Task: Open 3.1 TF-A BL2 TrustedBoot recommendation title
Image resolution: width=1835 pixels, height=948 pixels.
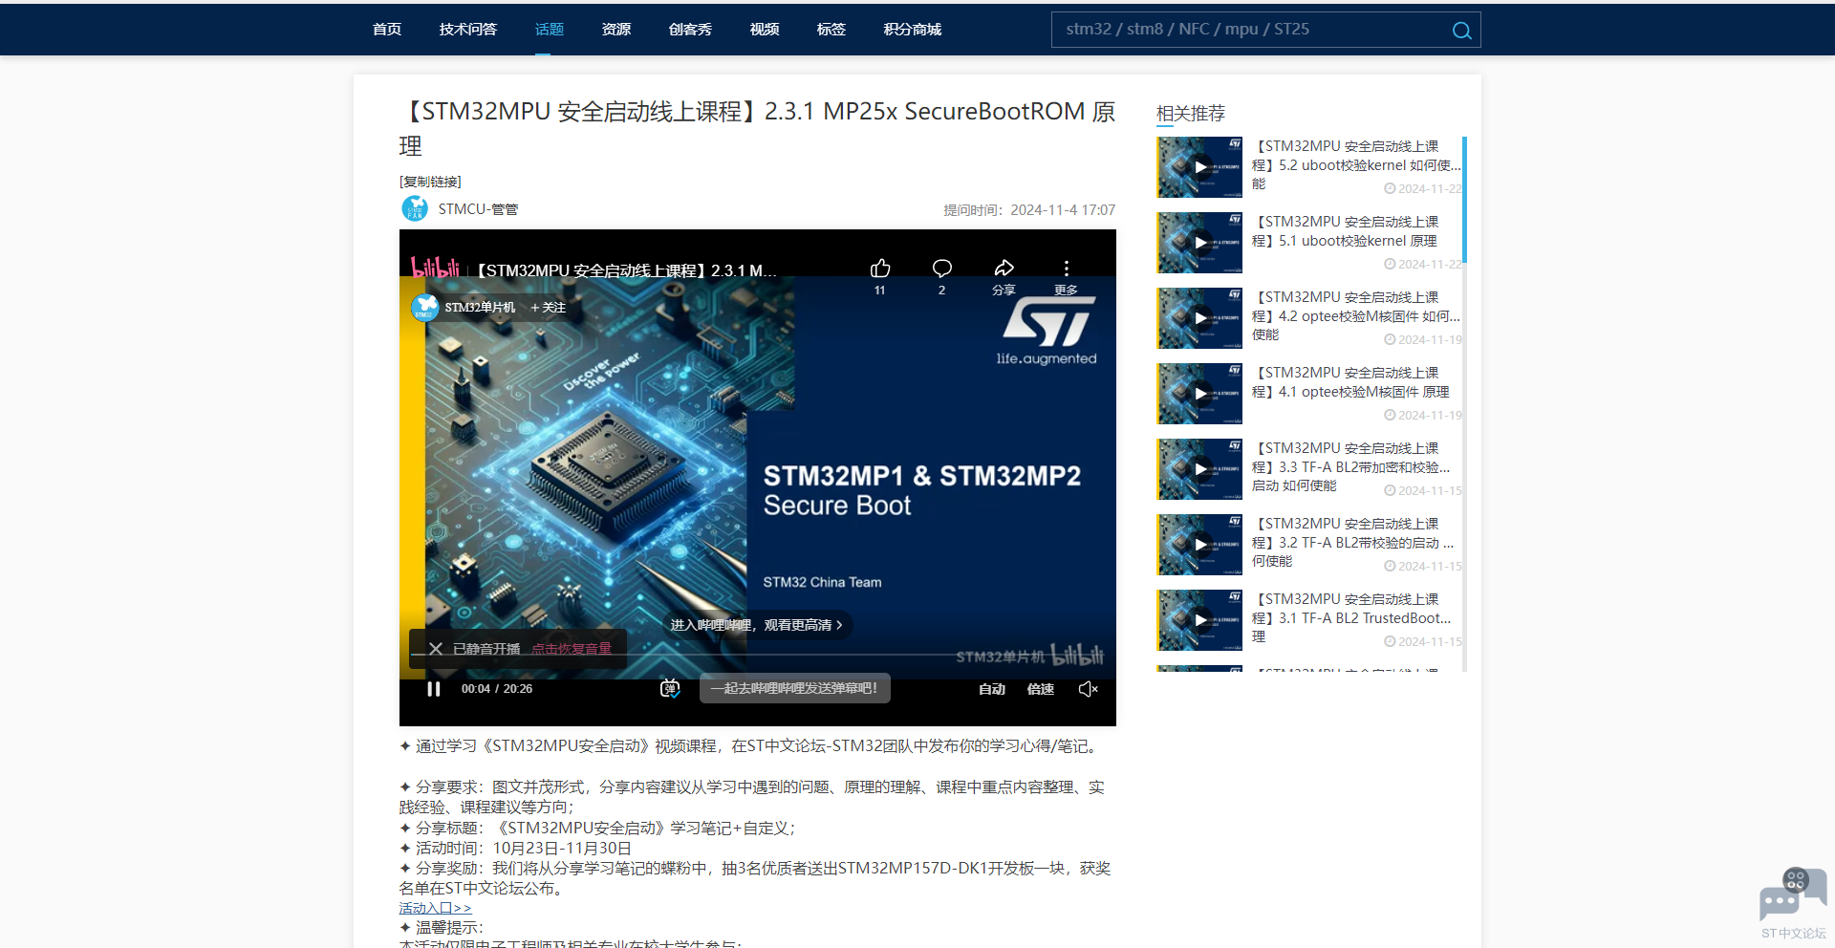Action: tap(1352, 617)
